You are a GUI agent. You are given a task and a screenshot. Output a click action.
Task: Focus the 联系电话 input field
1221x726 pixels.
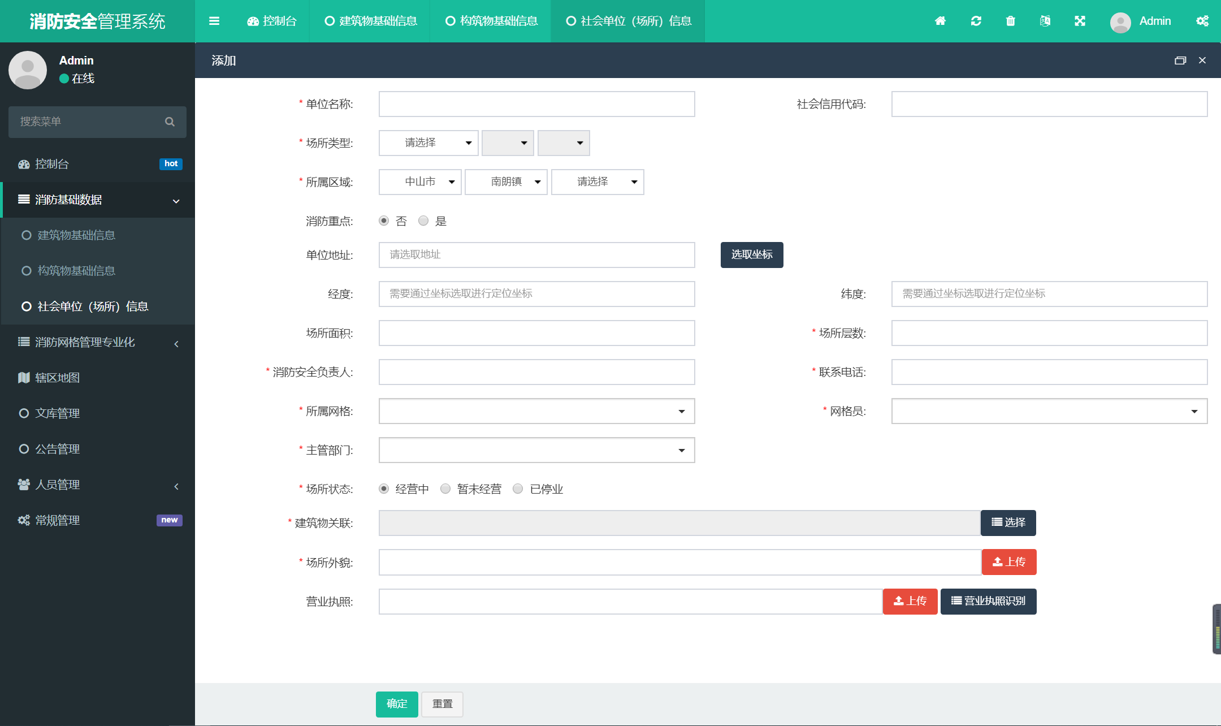point(1049,372)
